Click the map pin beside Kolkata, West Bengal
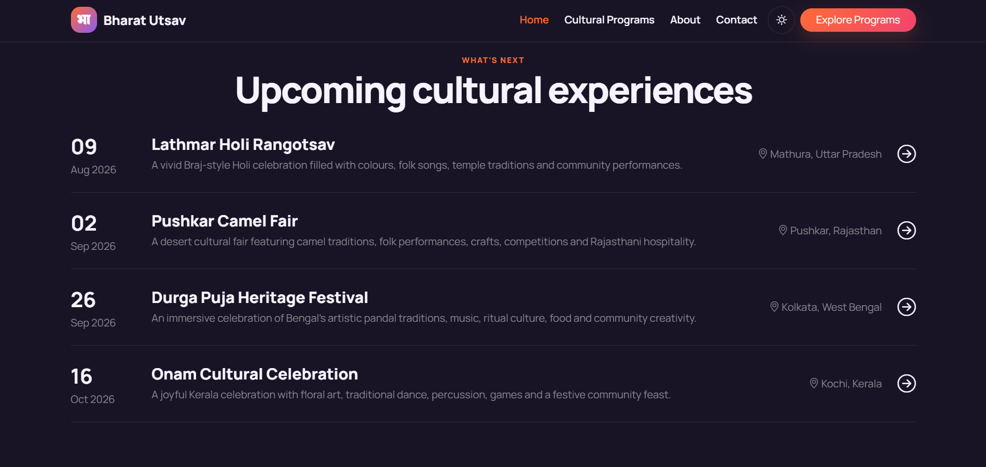This screenshot has width=986, height=467. pos(774,307)
